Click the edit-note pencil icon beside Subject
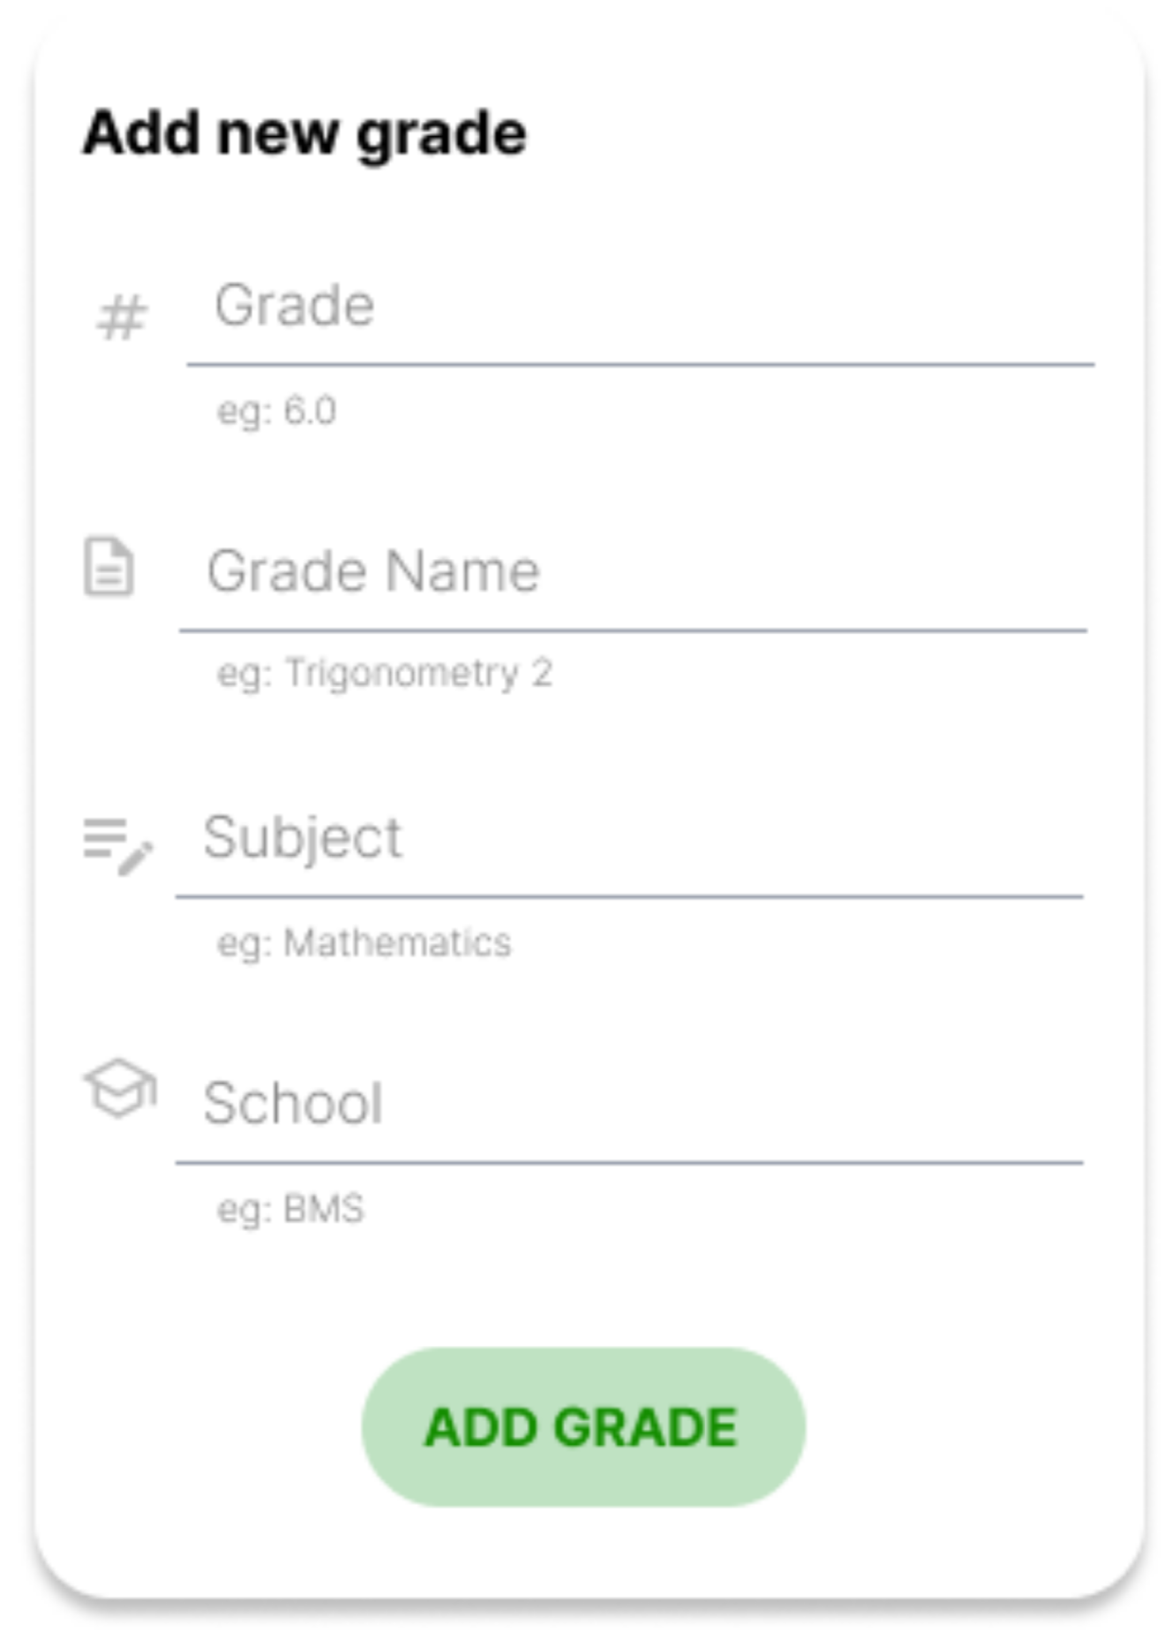The image size is (1172, 1632). point(117,844)
